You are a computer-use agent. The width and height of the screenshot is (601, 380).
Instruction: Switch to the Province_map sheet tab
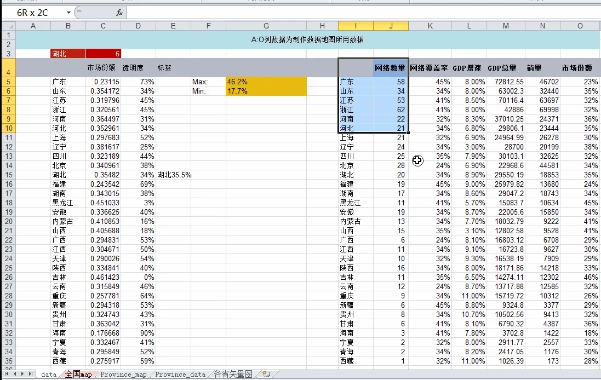coord(123,375)
